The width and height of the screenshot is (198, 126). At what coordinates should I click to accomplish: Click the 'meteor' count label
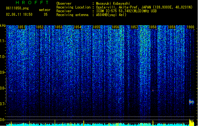(x=45, y=10)
